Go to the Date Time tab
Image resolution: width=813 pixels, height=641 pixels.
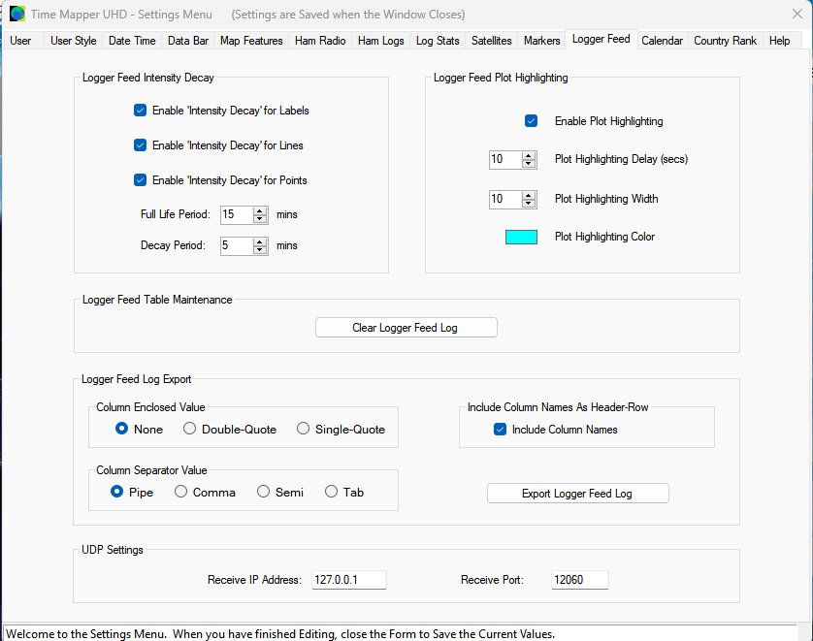coord(132,41)
